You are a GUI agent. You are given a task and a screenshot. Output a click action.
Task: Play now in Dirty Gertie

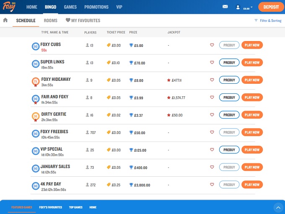(x=252, y=115)
